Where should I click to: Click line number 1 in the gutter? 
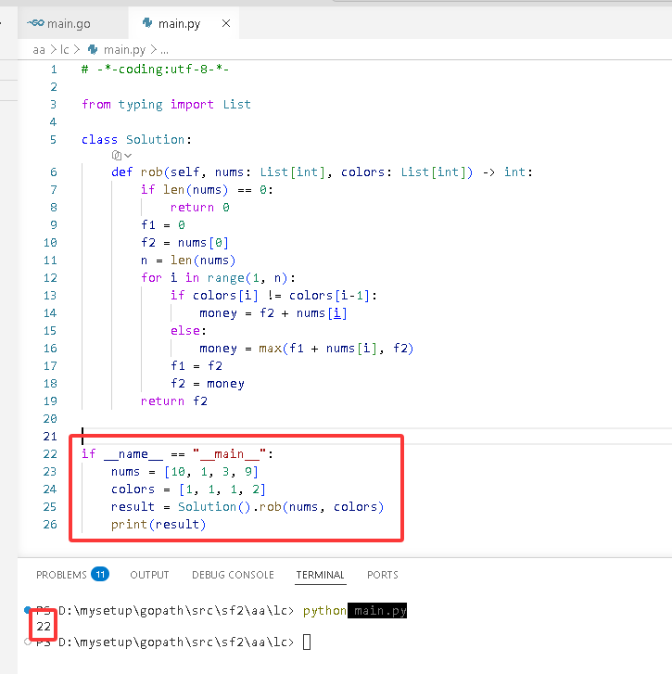click(x=54, y=70)
